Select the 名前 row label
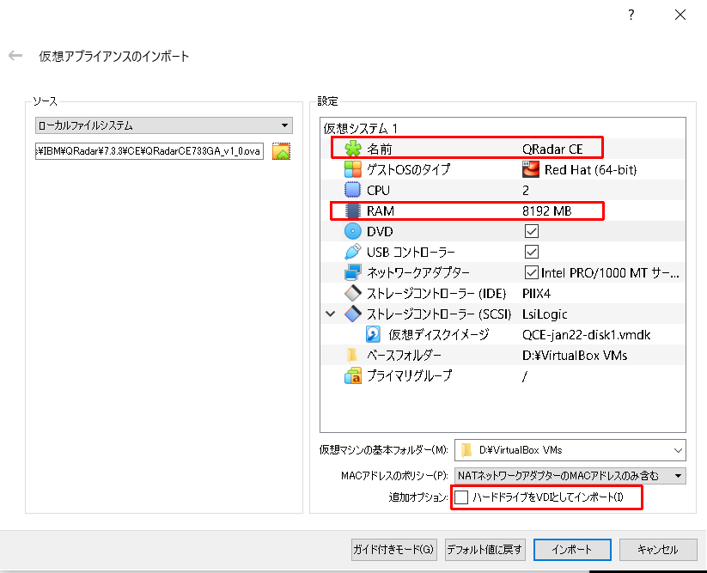 click(x=379, y=149)
